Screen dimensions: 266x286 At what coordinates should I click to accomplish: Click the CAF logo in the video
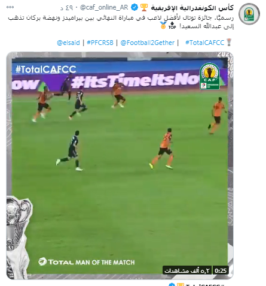[x=210, y=76]
